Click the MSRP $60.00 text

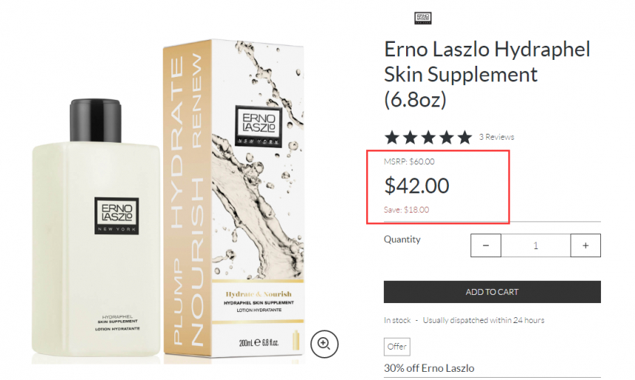tap(409, 161)
